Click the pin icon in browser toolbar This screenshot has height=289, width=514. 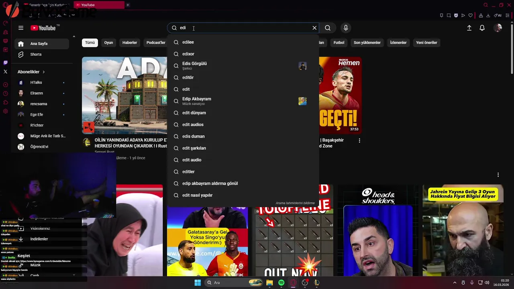click(x=441, y=16)
